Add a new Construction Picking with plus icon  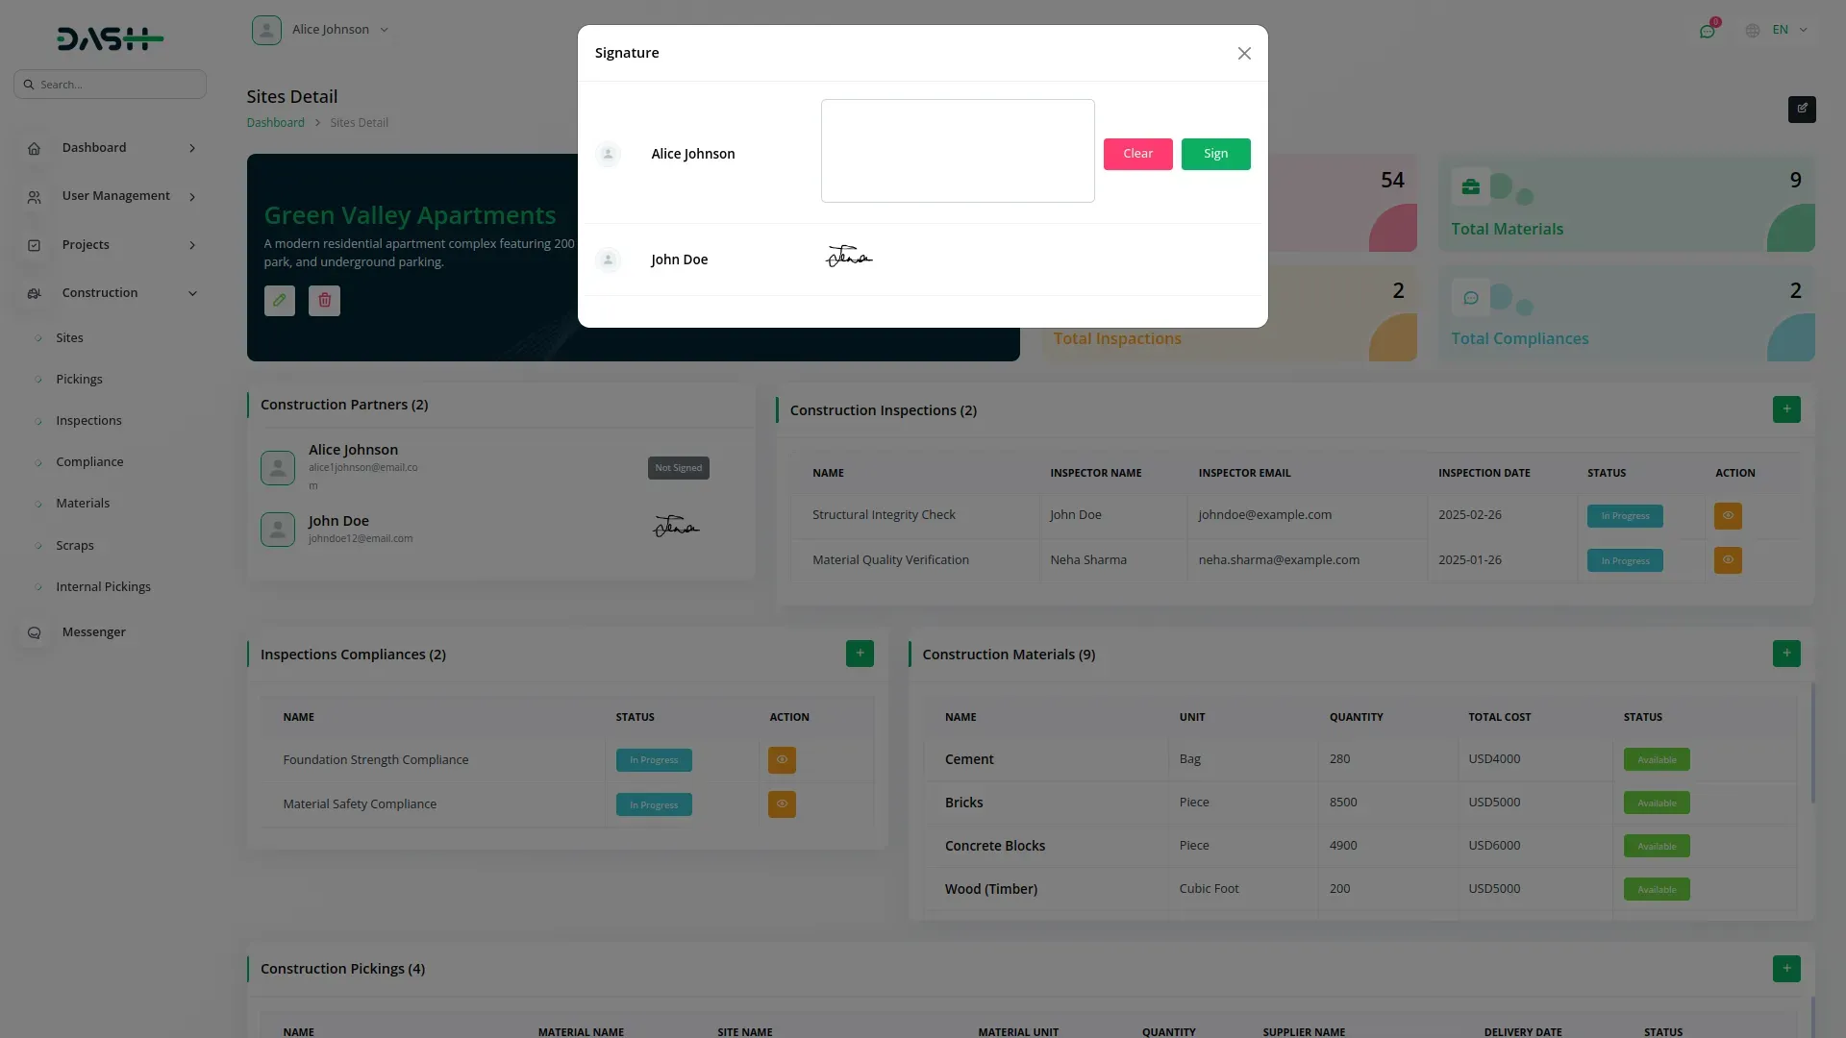1786,969
